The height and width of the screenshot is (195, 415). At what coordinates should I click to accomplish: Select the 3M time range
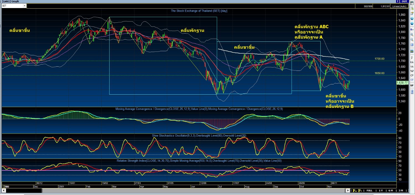point(401,191)
